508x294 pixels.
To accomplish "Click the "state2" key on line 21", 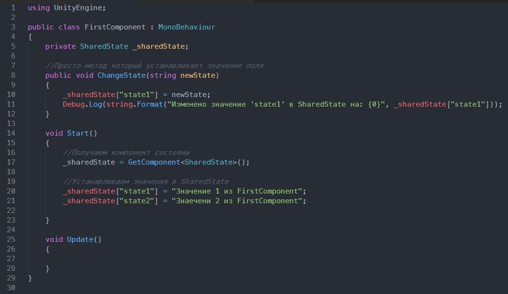I will click(137, 201).
